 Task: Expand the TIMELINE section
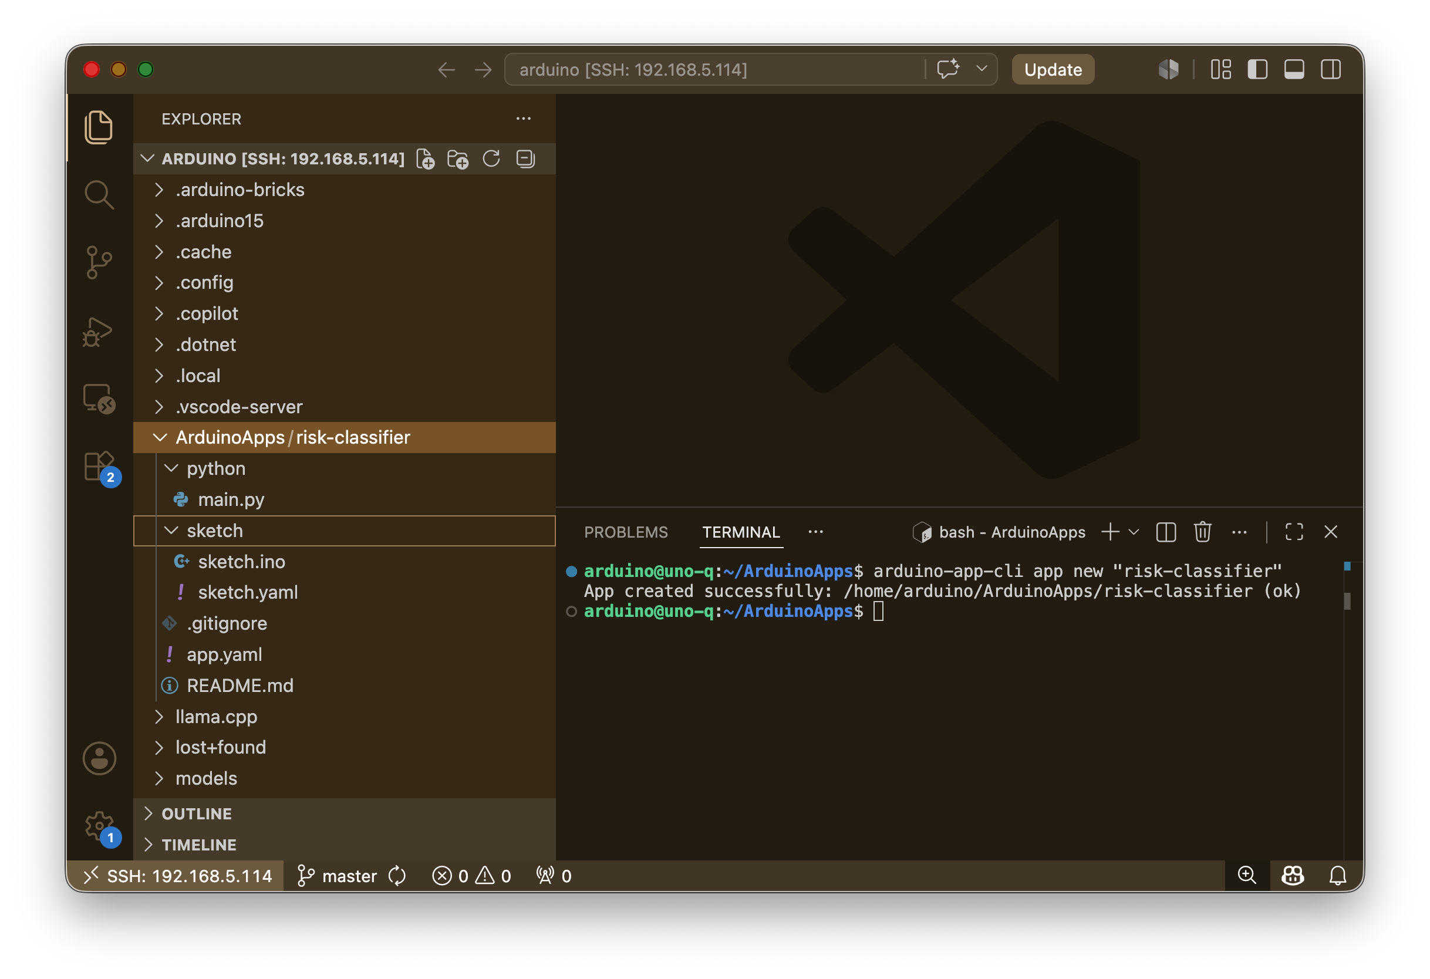click(345, 845)
